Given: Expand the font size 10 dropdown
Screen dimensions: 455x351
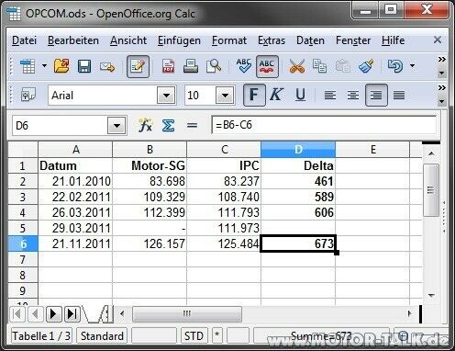Looking at the screenshot, I should [x=225, y=96].
